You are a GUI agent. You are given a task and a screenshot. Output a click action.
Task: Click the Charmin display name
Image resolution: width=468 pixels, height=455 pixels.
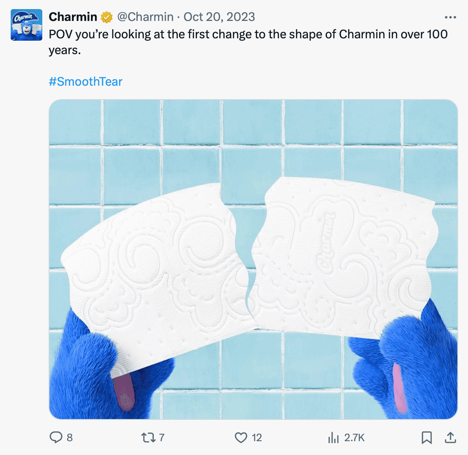(73, 17)
